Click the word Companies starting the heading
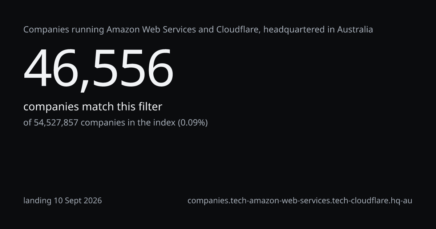Viewport: 436px width, 229px height. (46, 29)
